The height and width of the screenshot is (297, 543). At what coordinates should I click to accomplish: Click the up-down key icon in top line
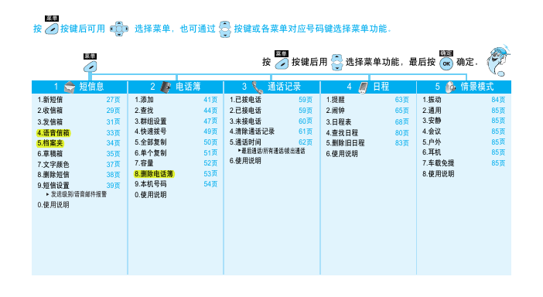click(x=225, y=29)
